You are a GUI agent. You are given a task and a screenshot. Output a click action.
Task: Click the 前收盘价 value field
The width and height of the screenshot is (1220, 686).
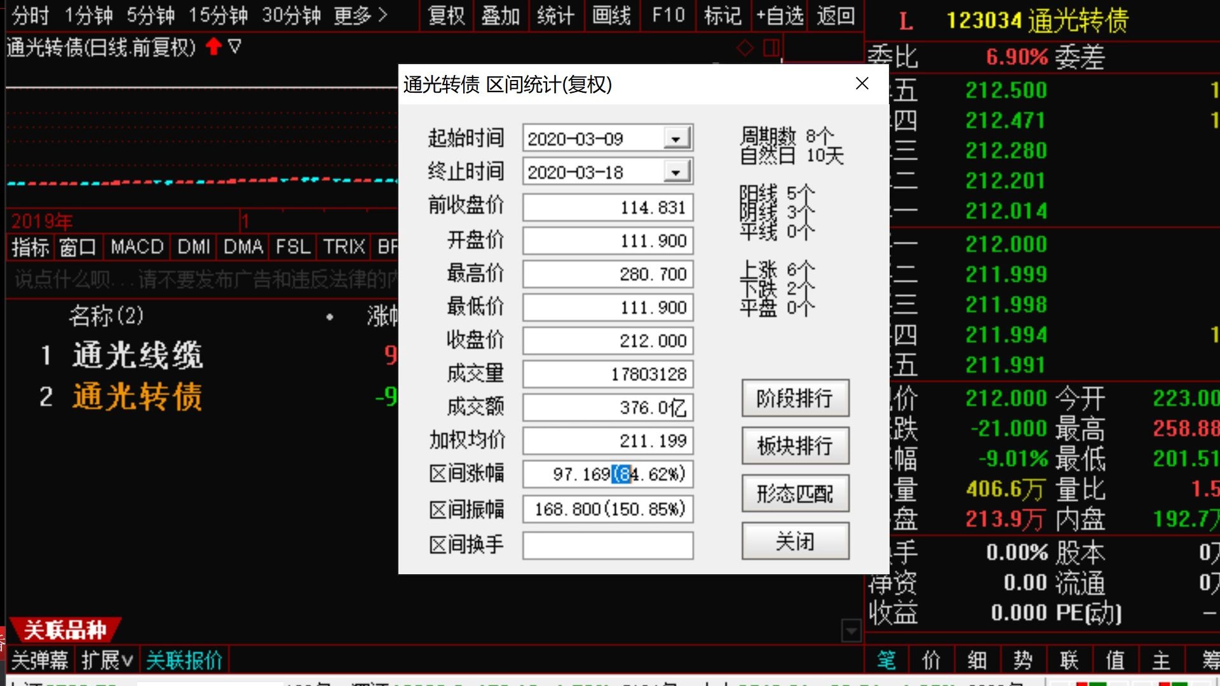pyautogui.click(x=607, y=208)
